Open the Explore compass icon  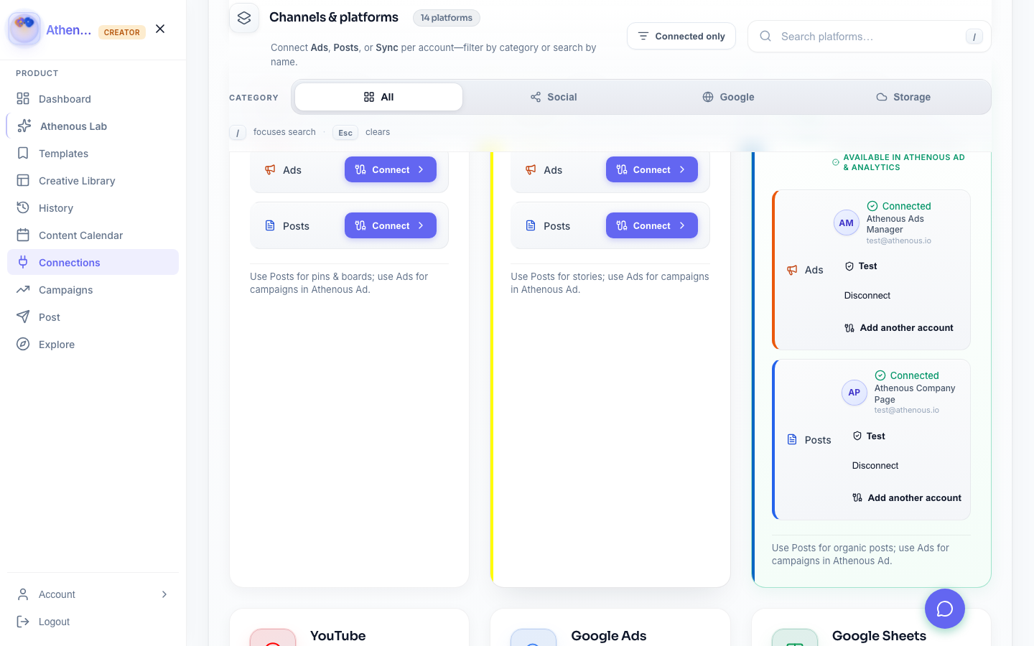pos(23,345)
